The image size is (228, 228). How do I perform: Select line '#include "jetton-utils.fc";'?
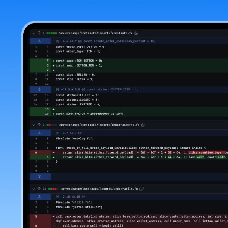click(79, 207)
